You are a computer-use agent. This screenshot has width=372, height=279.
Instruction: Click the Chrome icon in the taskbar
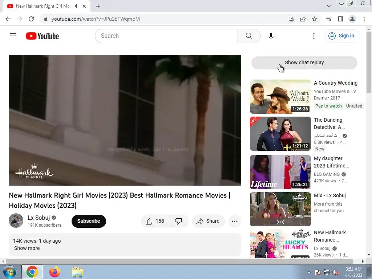click(32, 272)
